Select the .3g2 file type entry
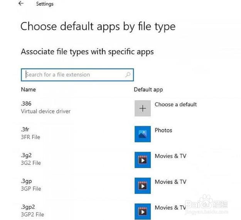241x220 pixels. pos(31,159)
